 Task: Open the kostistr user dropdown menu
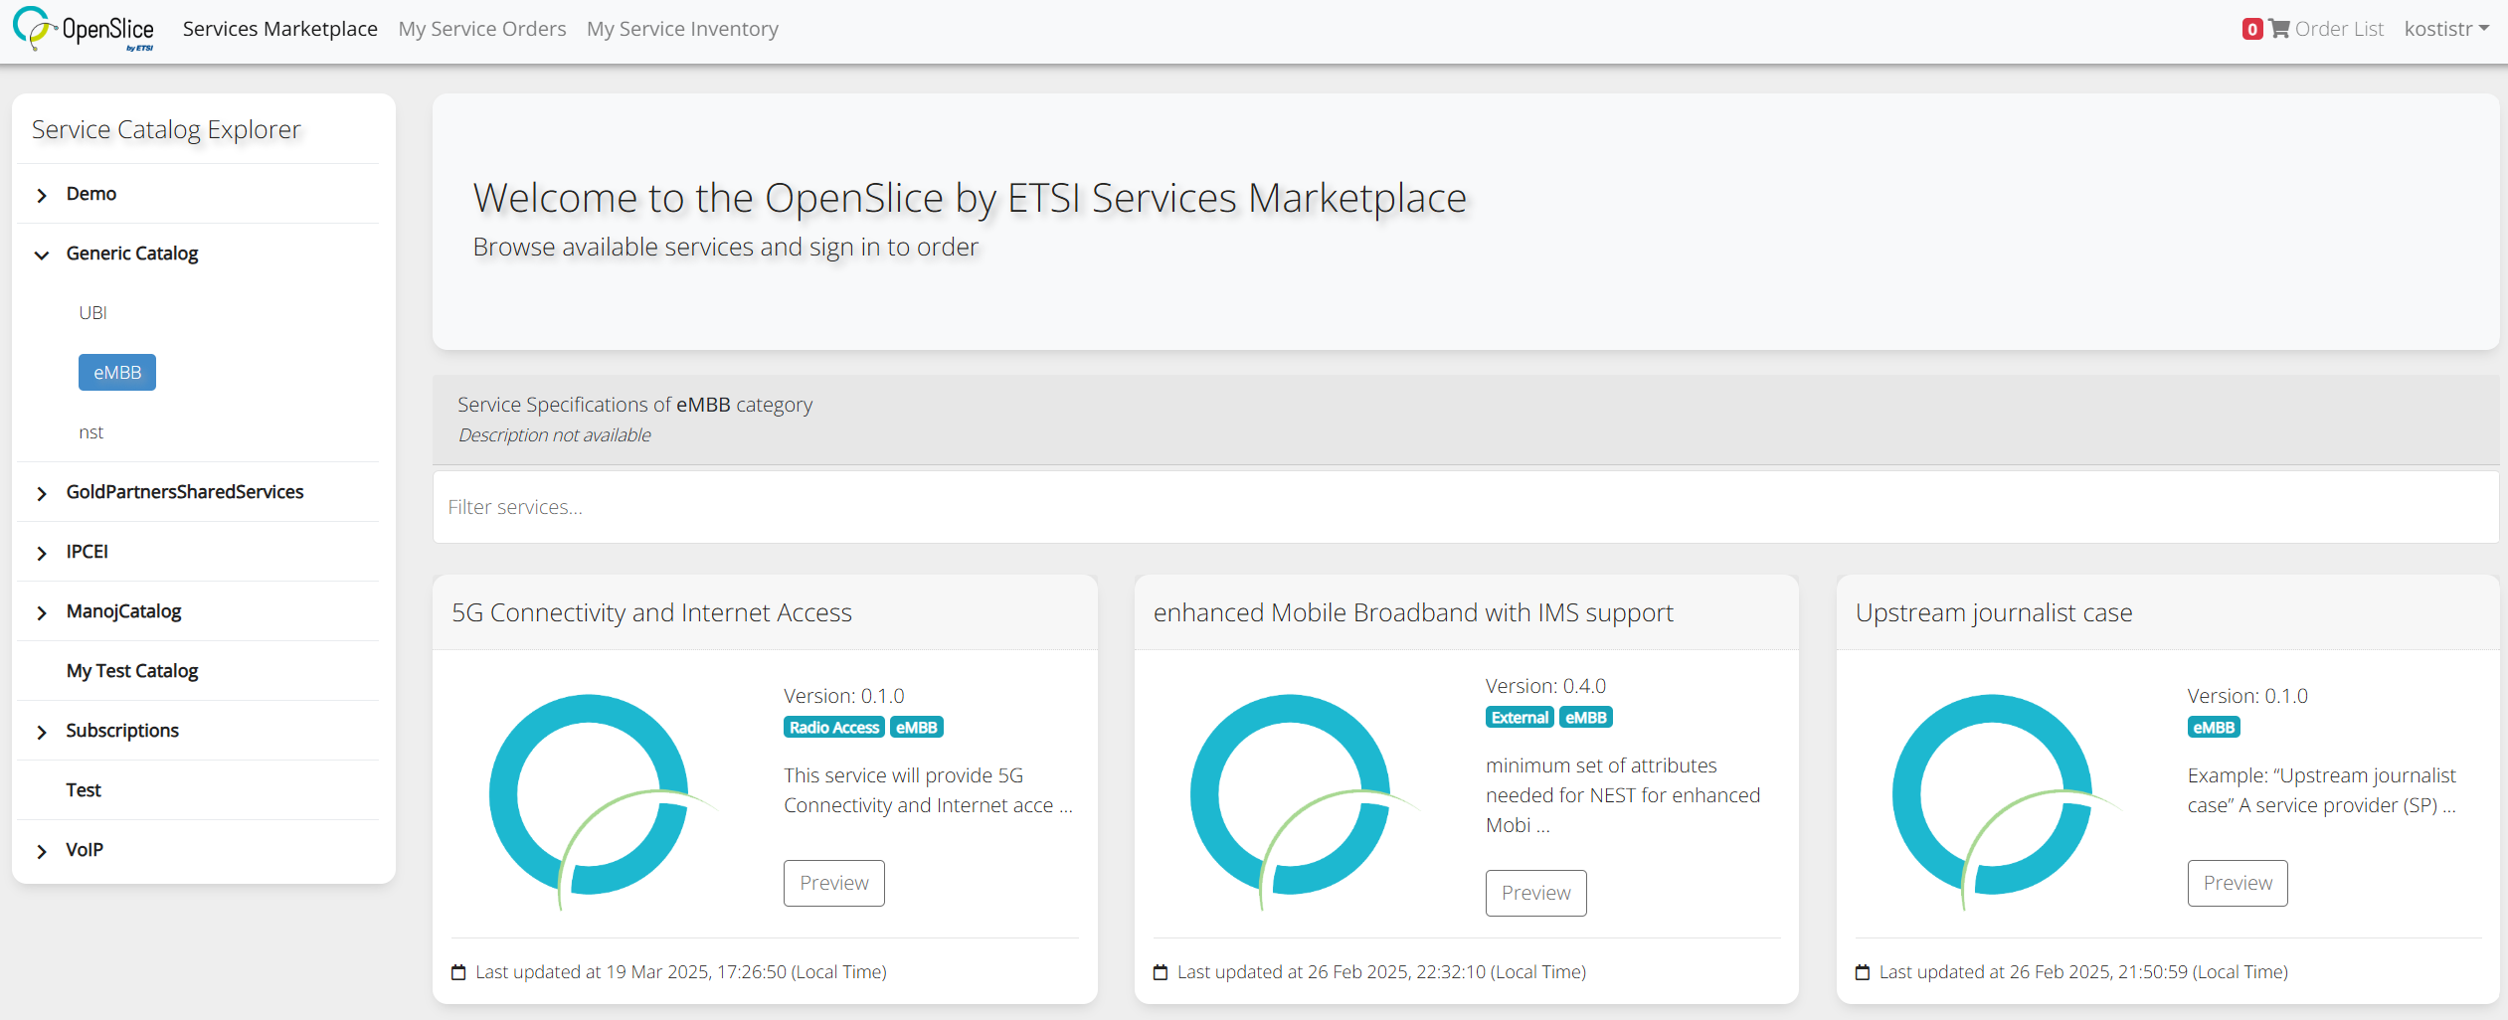tap(2444, 29)
